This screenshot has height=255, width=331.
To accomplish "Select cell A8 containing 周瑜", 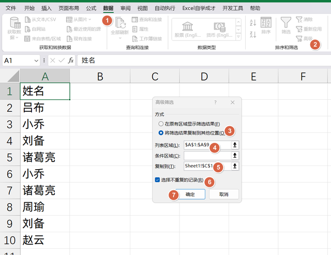I will click(x=45, y=207).
